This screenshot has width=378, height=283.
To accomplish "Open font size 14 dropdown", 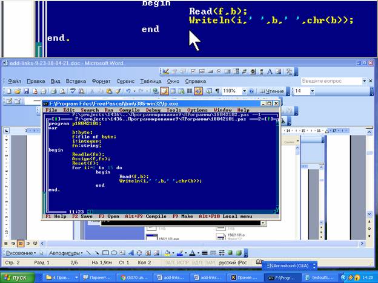I will coord(312,91).
